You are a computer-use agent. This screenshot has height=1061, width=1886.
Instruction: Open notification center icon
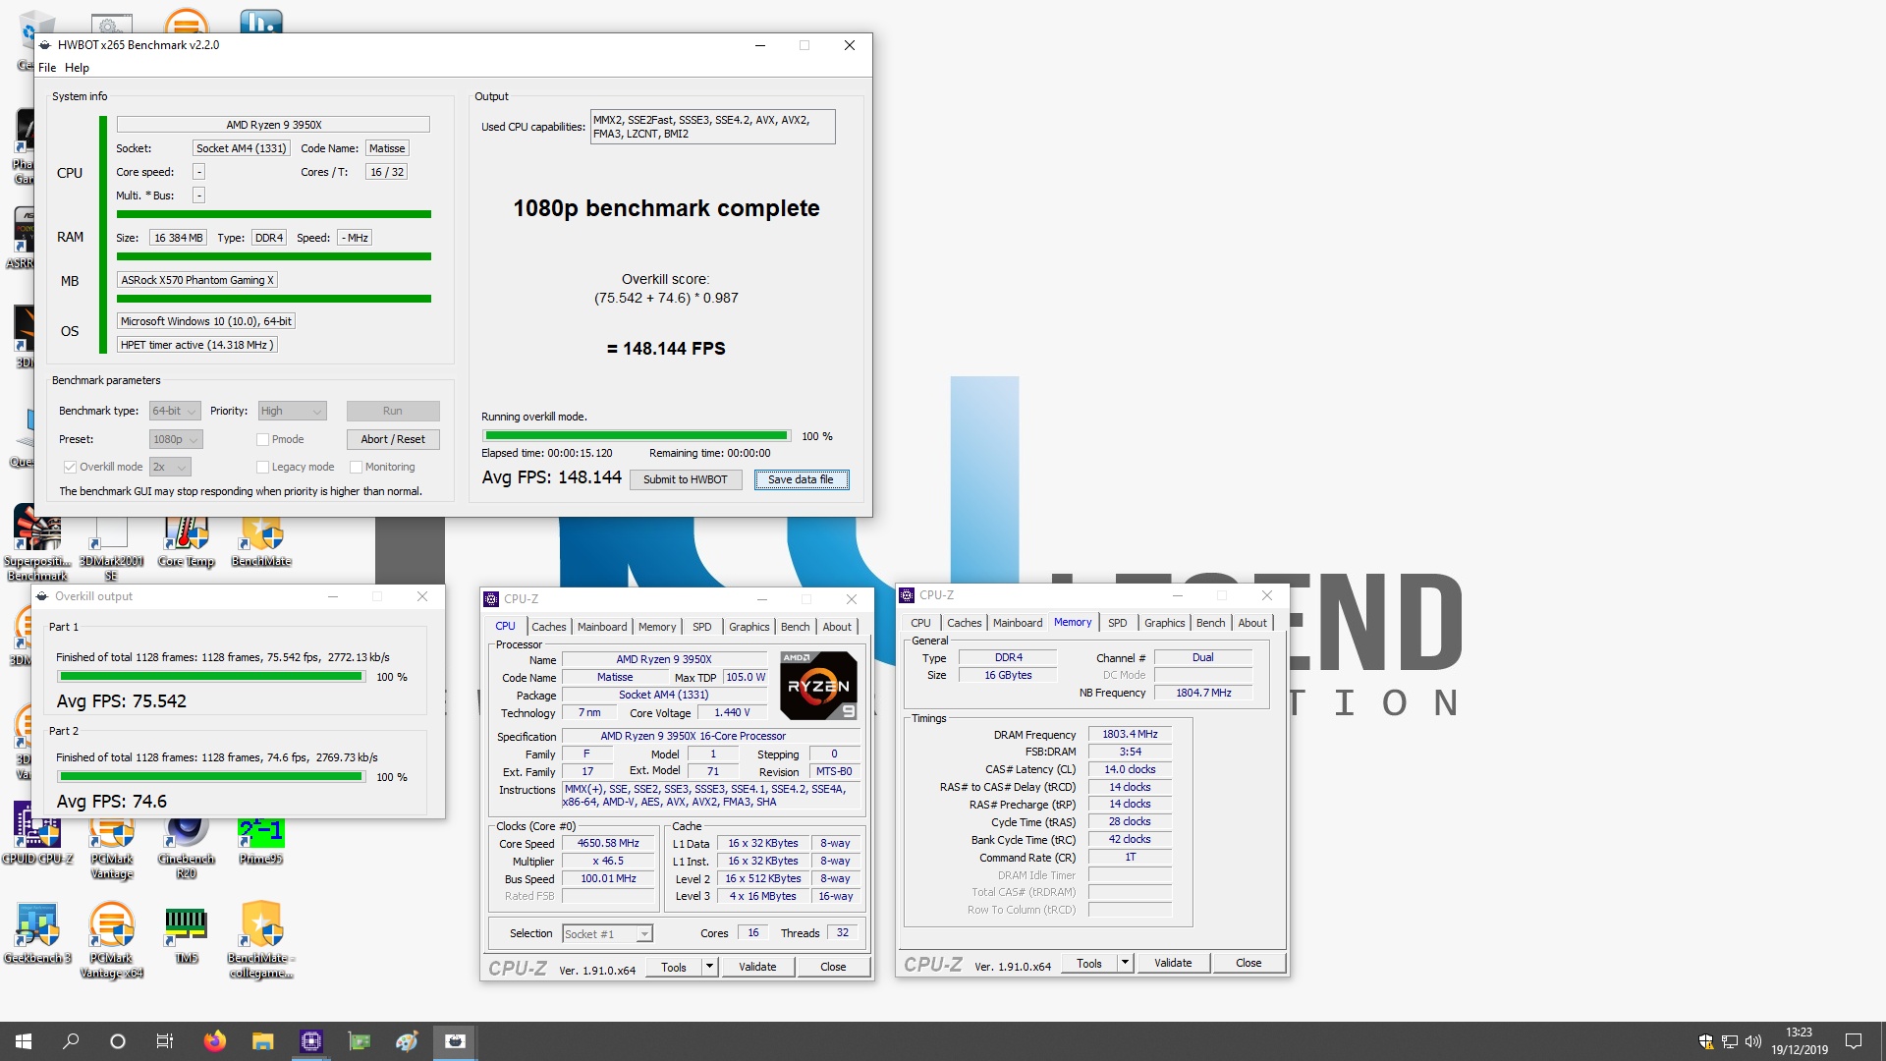(1854, 1041)
